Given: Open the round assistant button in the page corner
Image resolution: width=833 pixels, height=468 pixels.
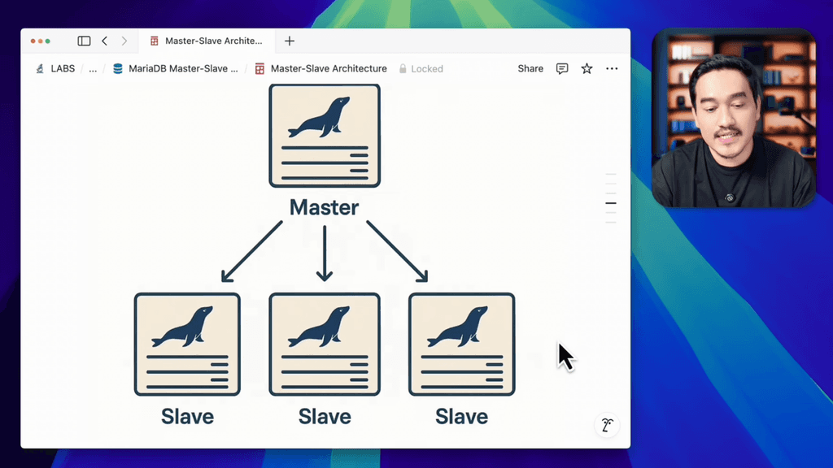Looking at the screenshot, I should tap(607, 425).
